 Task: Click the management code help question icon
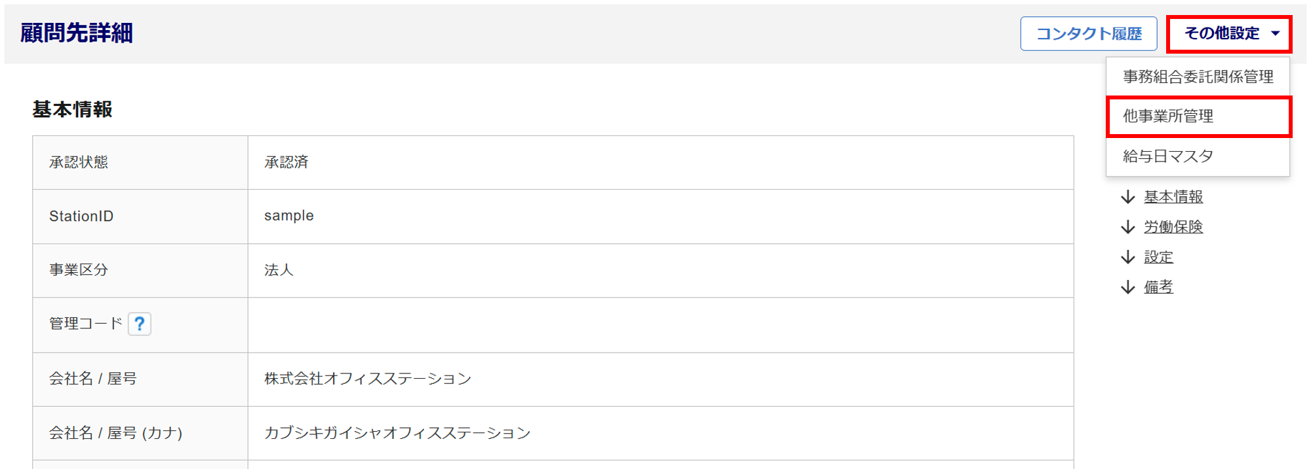point(139,324)
